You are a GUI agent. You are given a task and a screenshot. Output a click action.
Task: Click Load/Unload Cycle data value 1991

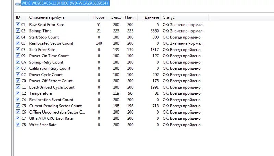(155, 87)
